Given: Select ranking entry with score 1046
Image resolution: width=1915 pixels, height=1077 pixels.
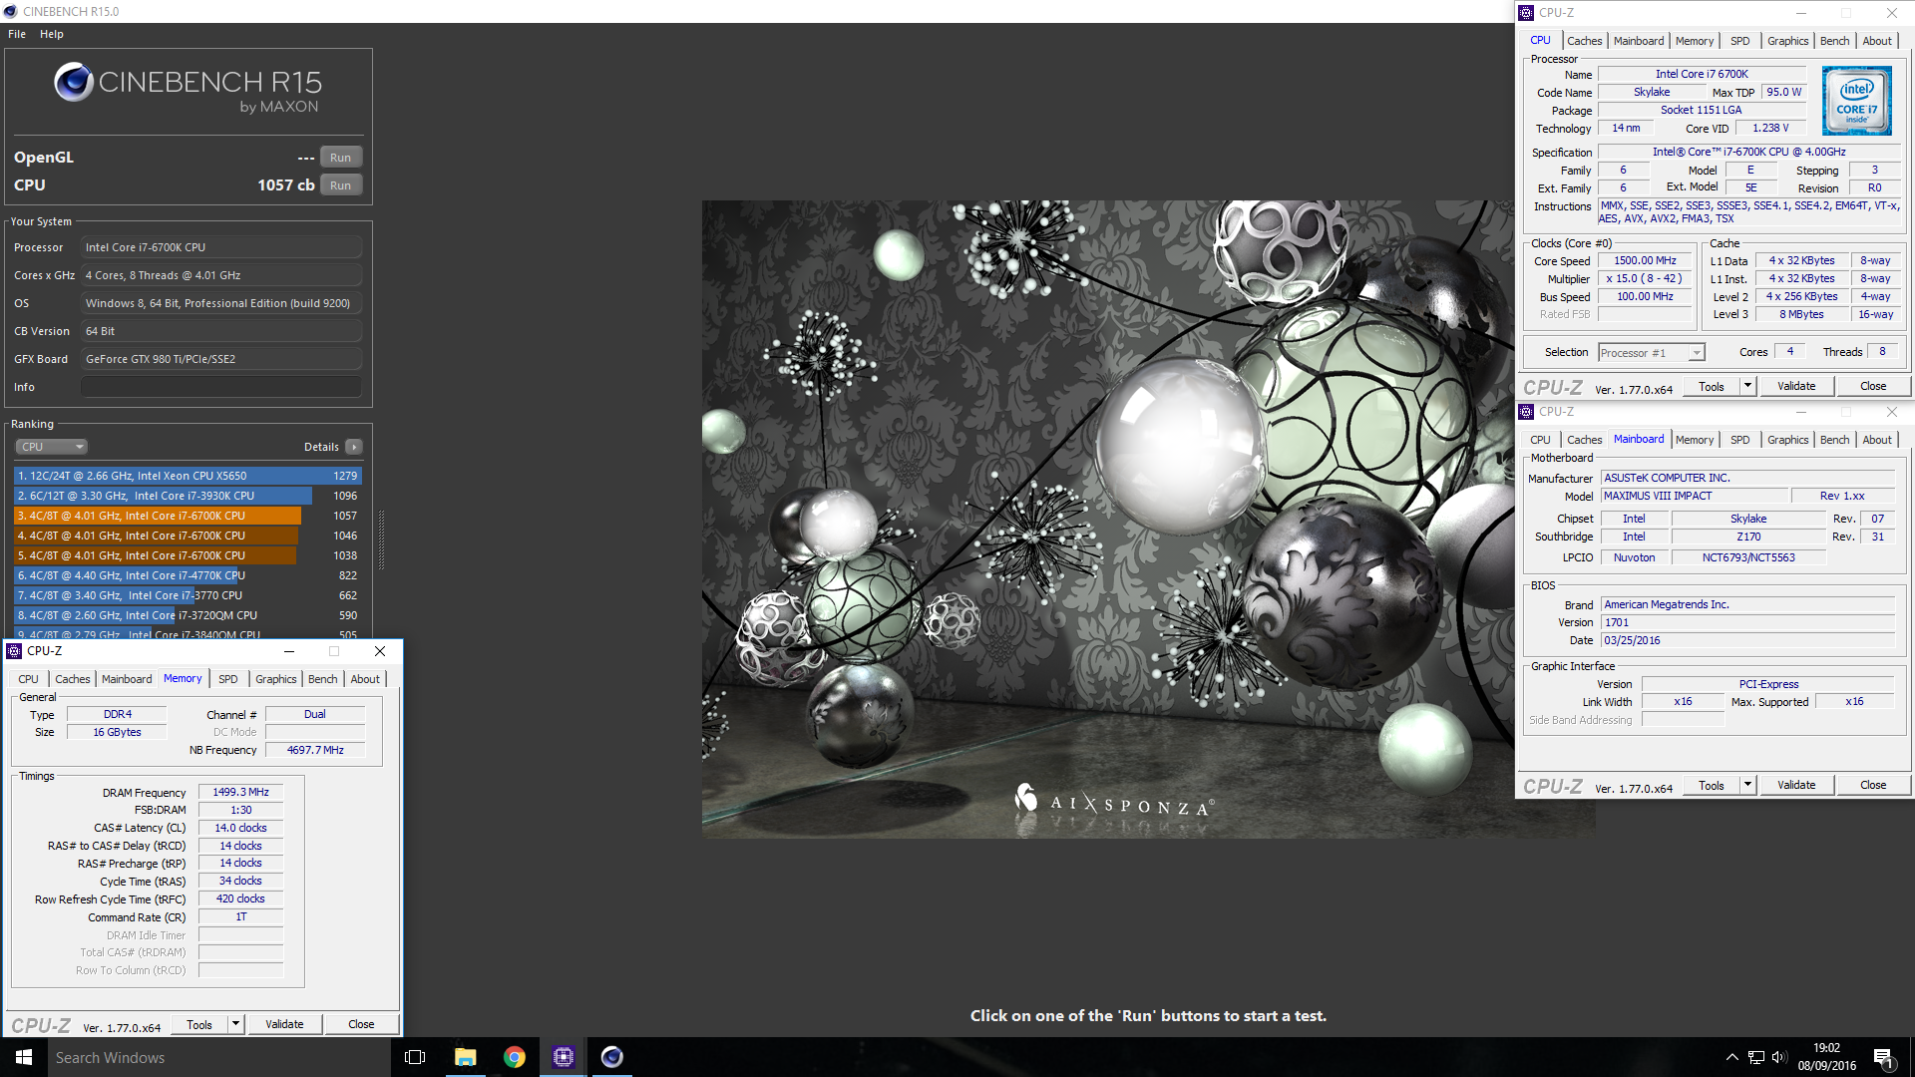Looking at the screenshot, I should click(187, 536).
